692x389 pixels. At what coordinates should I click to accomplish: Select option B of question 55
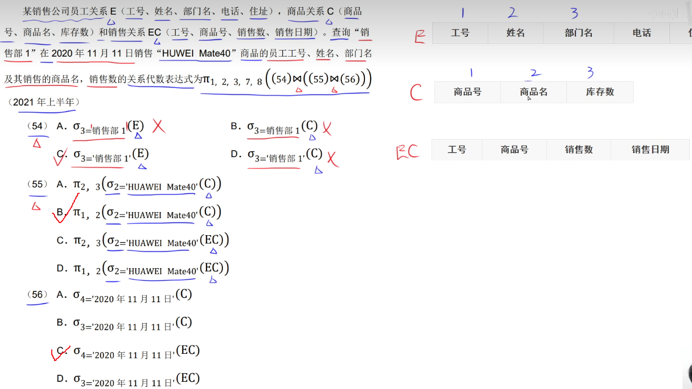pyautogui.click(x=139, y=213)
